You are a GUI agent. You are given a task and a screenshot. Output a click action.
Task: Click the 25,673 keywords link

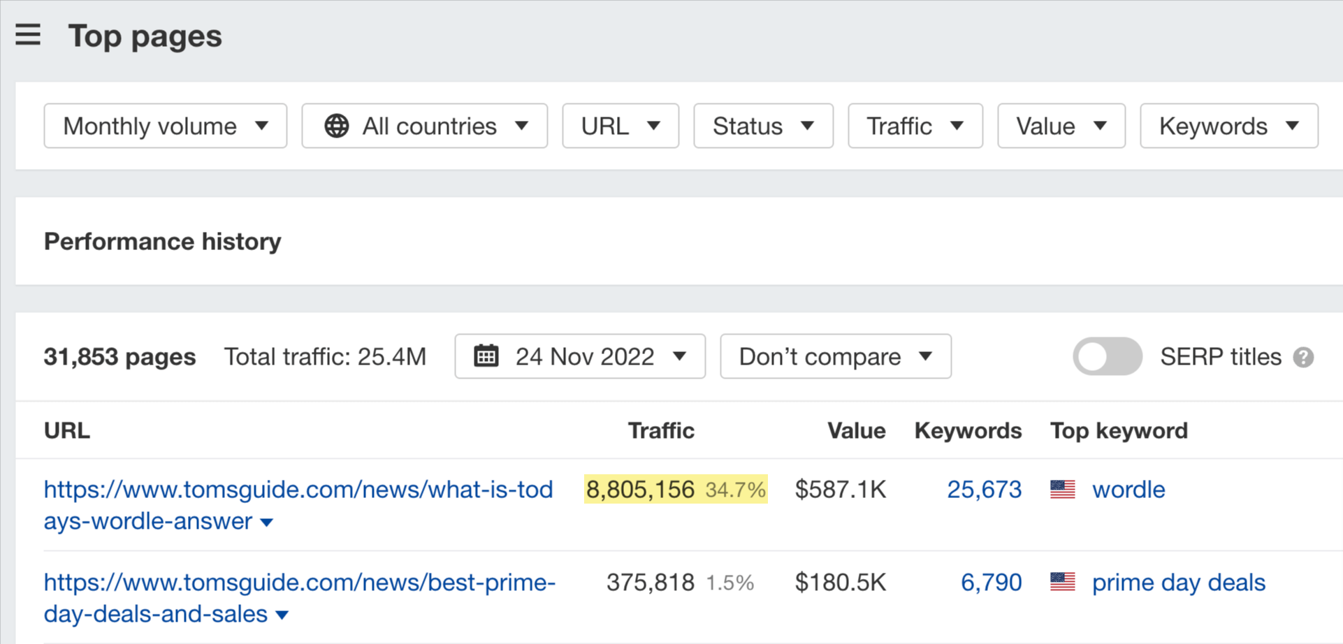(x=984, y=490)
